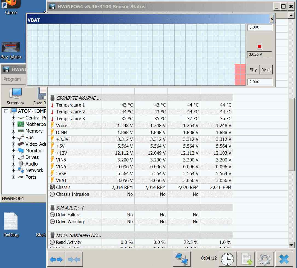
Task: Select the +12V voltage row
Action: coord(140,153)
